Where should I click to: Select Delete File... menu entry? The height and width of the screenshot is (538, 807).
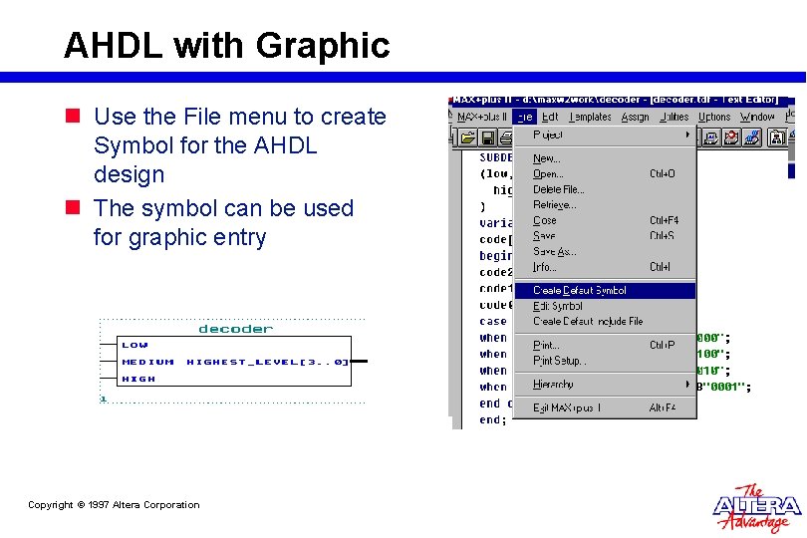tap(606, 189)
